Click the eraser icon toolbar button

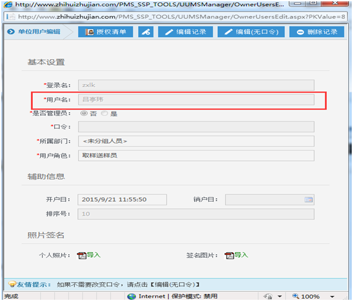click(x=145, y=32)
